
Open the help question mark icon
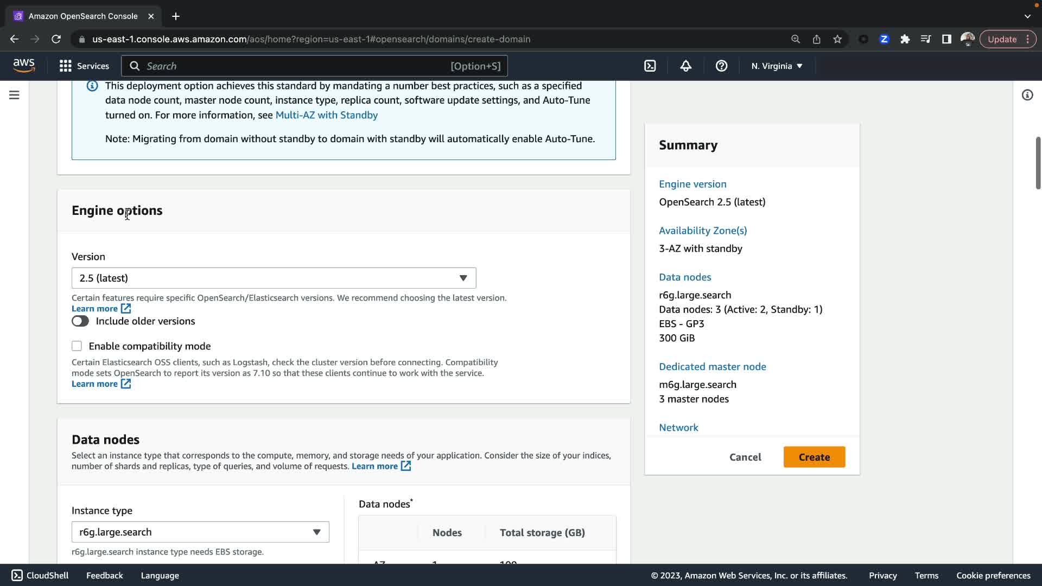pos(721,66)
